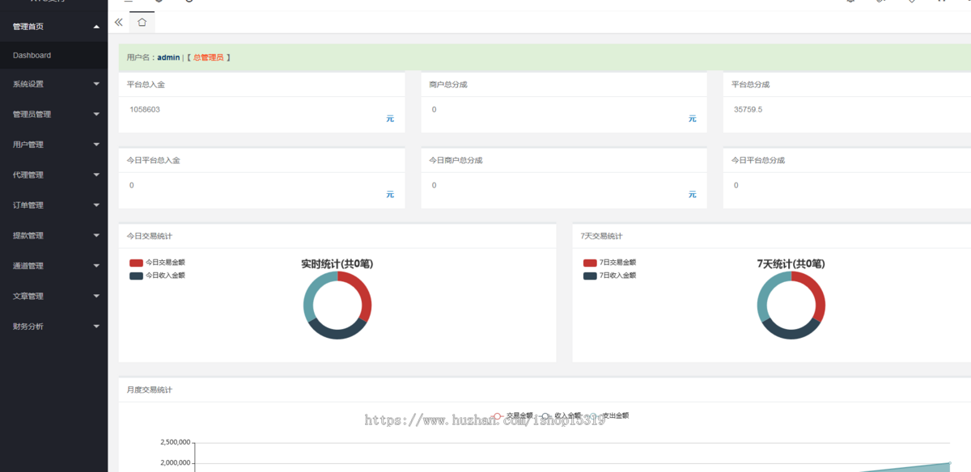Click the 月度交易统计 panel header

[x=545, y=390]
